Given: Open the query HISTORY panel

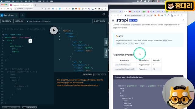Looking at the screenshot, I should click(19, 21).
